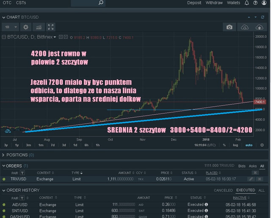The width and height of the screenshot is (271, 218).
Task: Open the CSTs menu item
Action: [x=21, y=3]
